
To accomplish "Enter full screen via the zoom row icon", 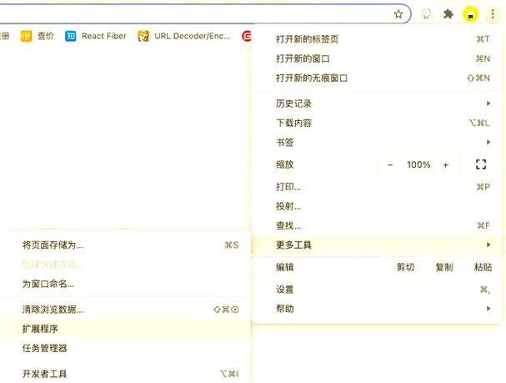I will pos(481,164).
